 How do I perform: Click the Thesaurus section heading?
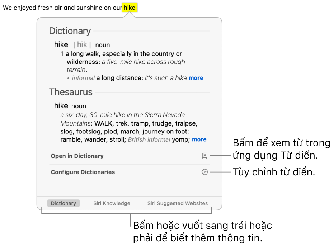coord(71,92)
